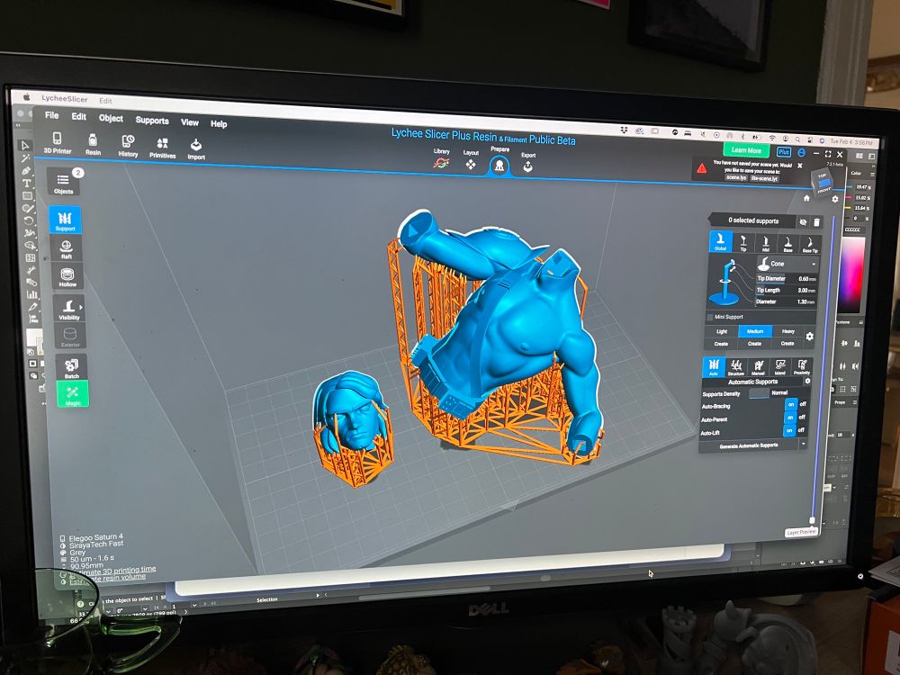Turn Auto-Parent off
Image resolution: width=900 pixels, height=675 pixels.
pos(802,418)
